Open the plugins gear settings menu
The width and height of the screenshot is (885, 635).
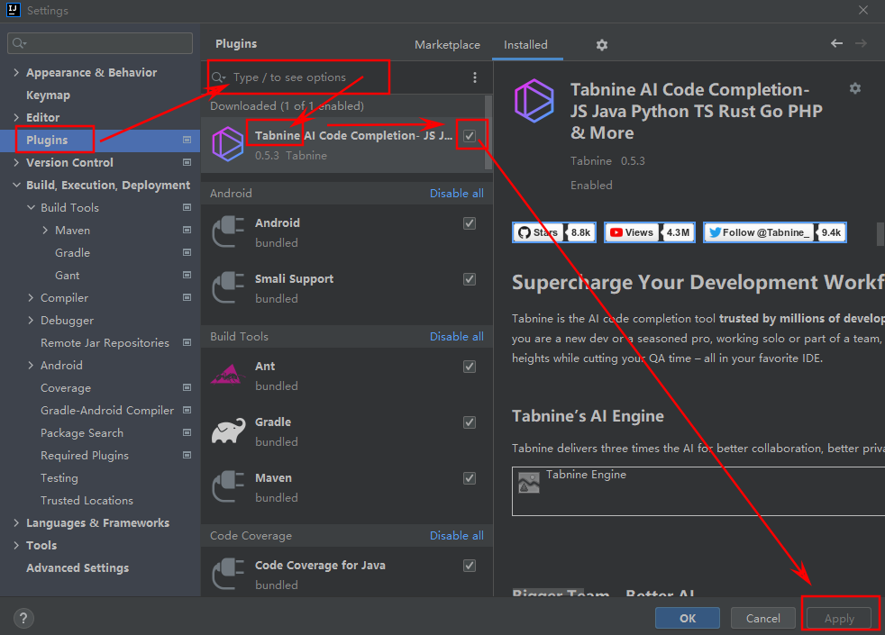pyautogui.click(x=602, y=45)
